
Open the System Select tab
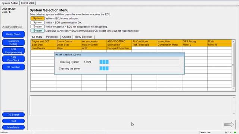click(x=10, y=3)
